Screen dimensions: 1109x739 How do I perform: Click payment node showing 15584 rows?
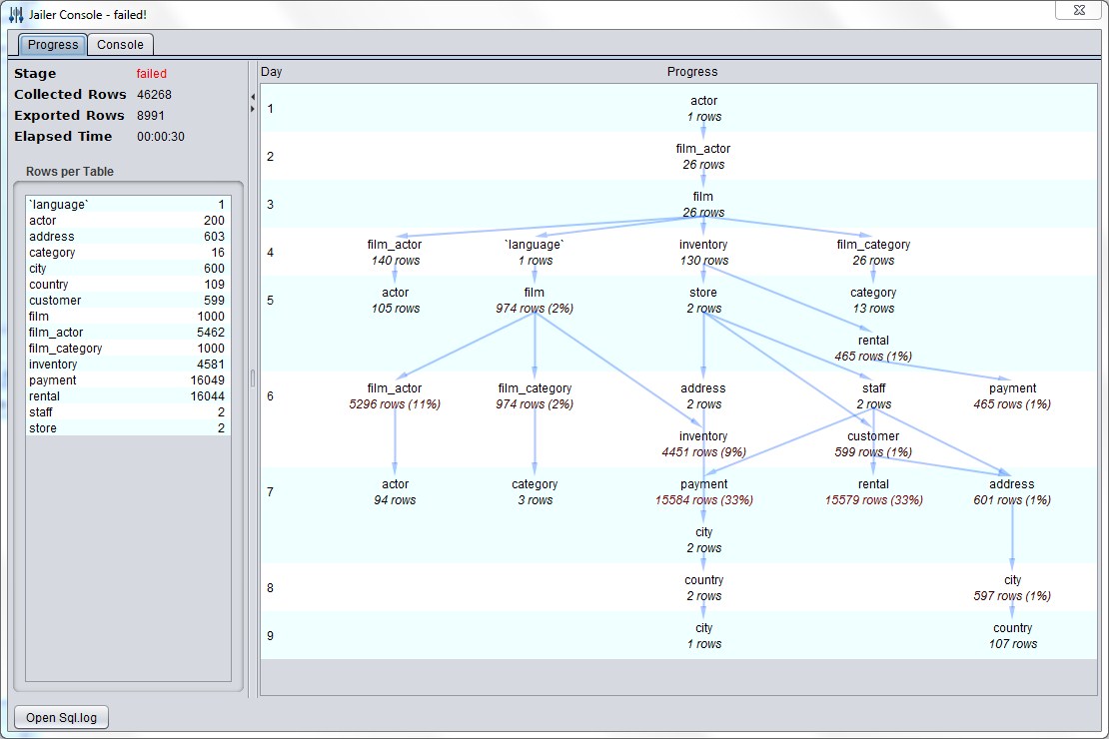click(704, 492)
